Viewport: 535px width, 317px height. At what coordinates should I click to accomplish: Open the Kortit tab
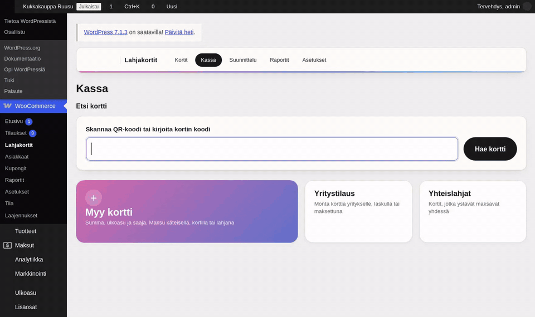pyautogui.click(x=181, y=60)
